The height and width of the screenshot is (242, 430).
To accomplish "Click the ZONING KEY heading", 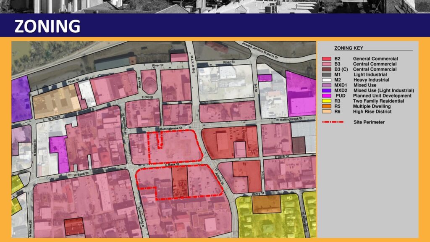I will [x=349, y=48].
